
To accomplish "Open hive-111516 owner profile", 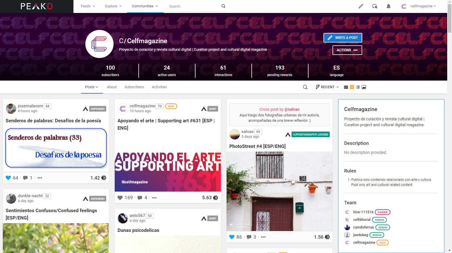I will coord(363,212).
